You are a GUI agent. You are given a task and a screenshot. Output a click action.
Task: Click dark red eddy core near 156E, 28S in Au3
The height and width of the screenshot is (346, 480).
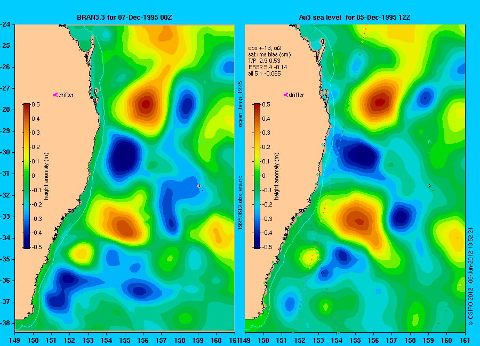pyautogui.click(x=380, y=102)
